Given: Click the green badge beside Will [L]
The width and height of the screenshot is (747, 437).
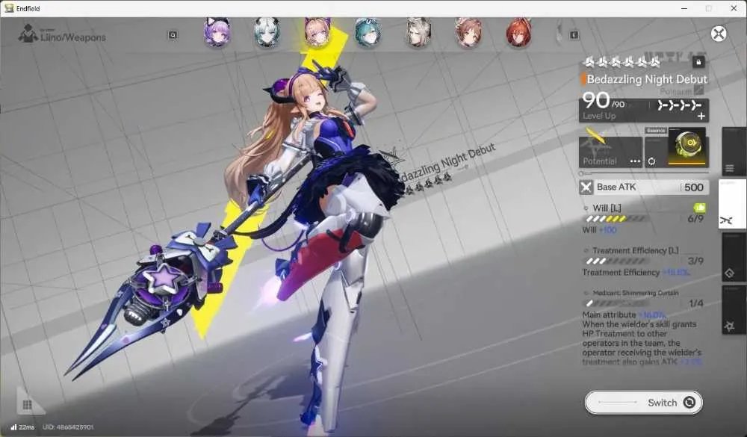Looking at the screenshot, I should point(699,208).
